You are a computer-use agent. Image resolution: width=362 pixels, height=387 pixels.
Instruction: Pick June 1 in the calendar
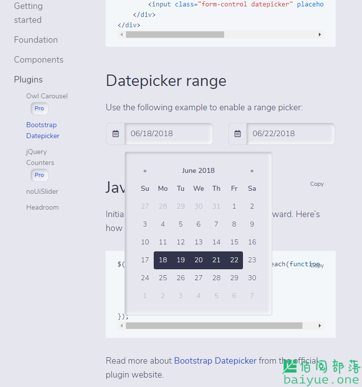tap(234, 206)
